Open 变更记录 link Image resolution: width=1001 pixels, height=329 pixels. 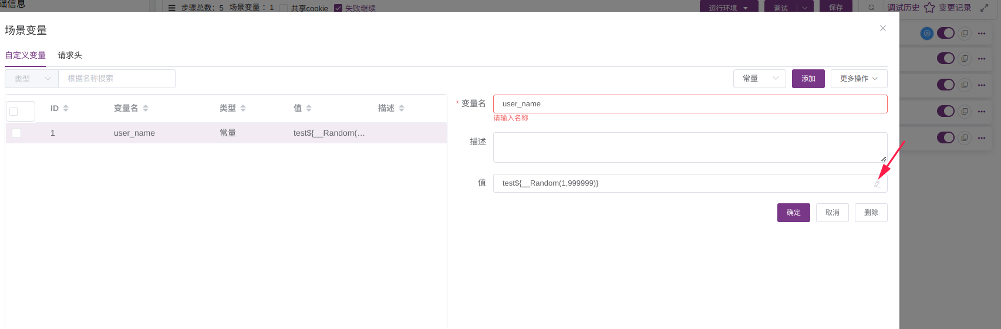pos(955,8)
